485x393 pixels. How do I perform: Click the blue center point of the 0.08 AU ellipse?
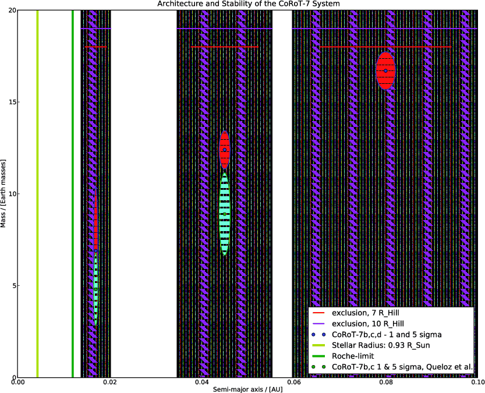tap(385, 71)
